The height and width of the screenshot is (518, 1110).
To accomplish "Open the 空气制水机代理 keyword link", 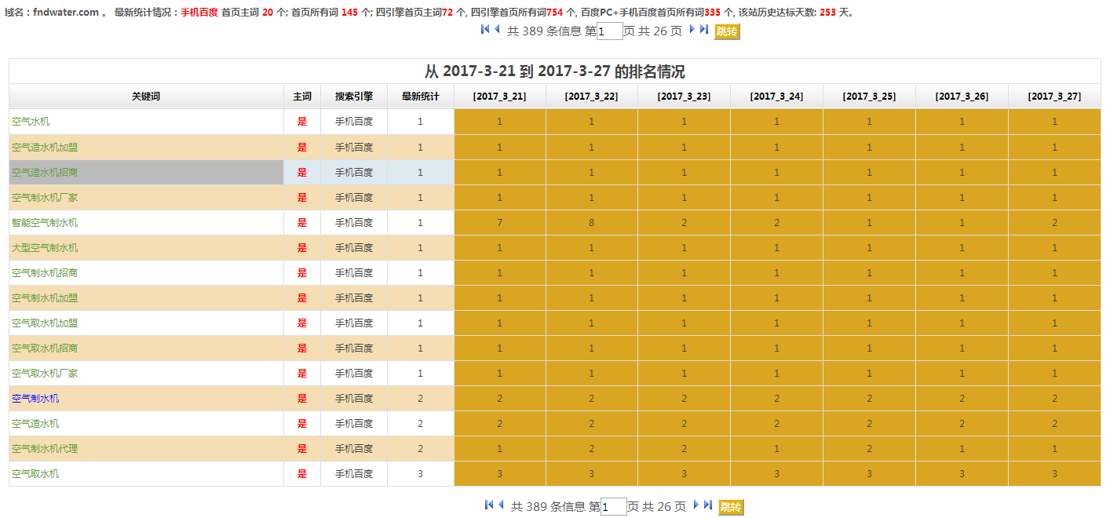I will coord(45,448).
